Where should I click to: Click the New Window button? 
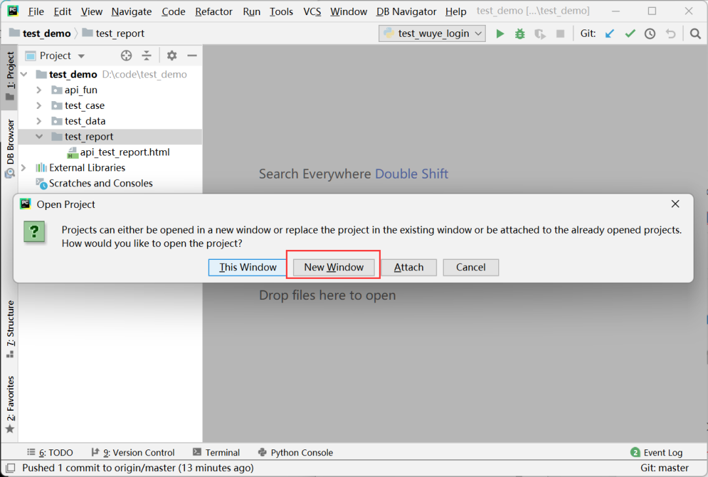334,267
